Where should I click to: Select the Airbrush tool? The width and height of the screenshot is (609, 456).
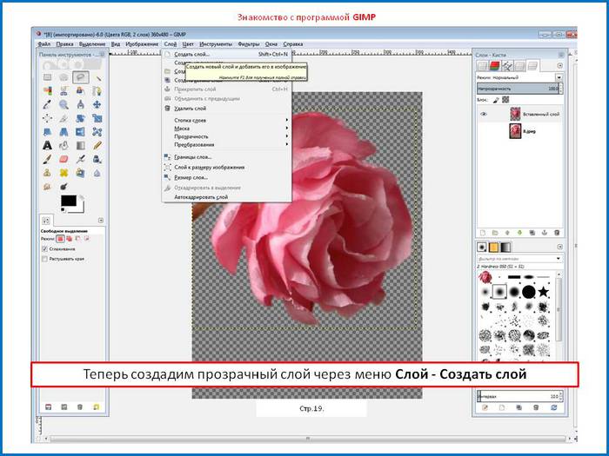(80, 159)
